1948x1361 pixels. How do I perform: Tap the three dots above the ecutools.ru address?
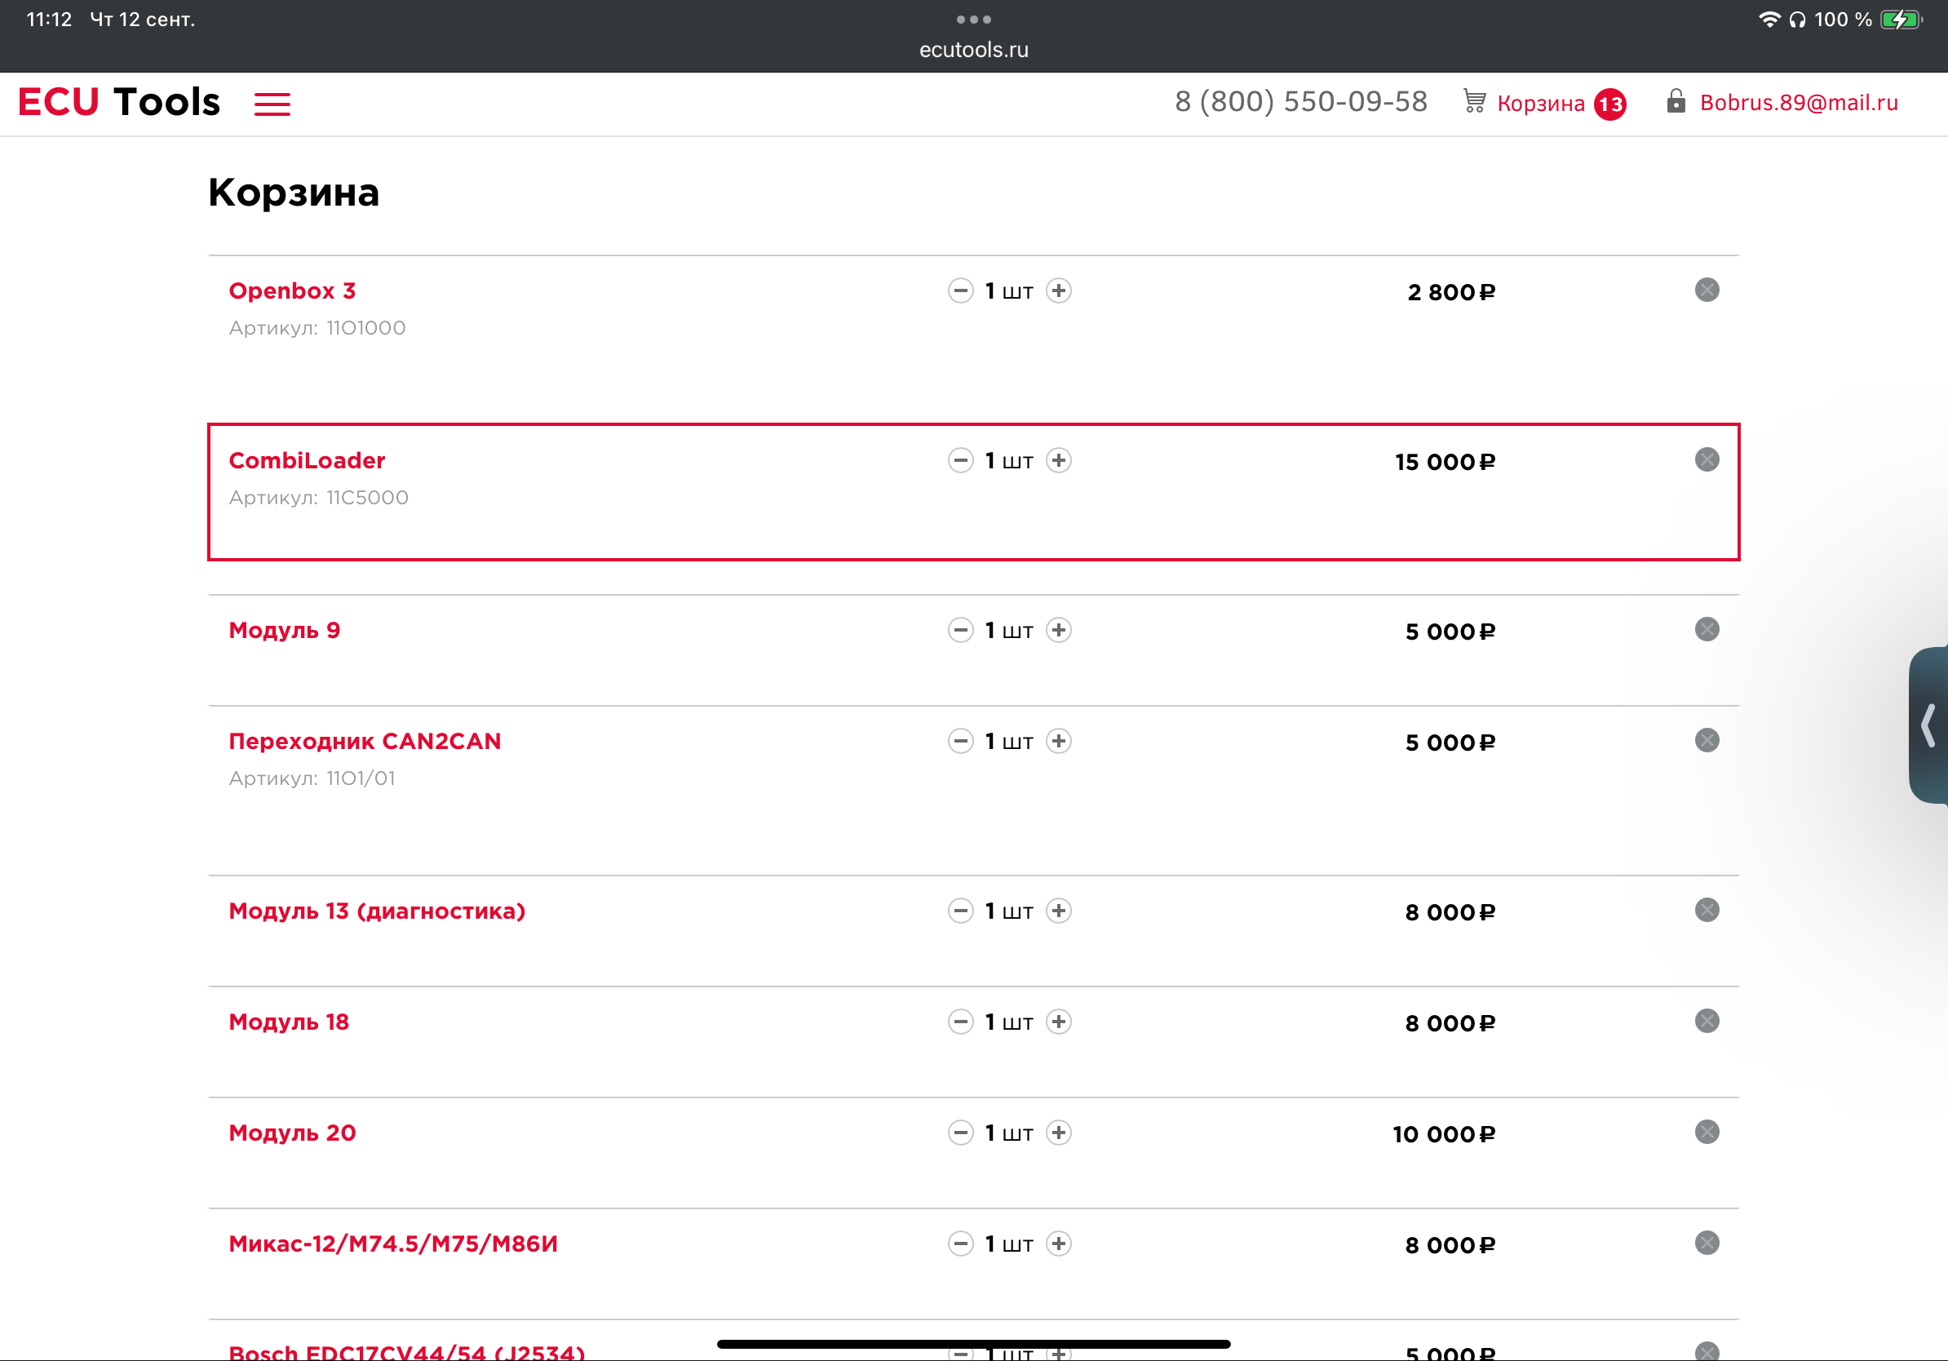point(973,19)
